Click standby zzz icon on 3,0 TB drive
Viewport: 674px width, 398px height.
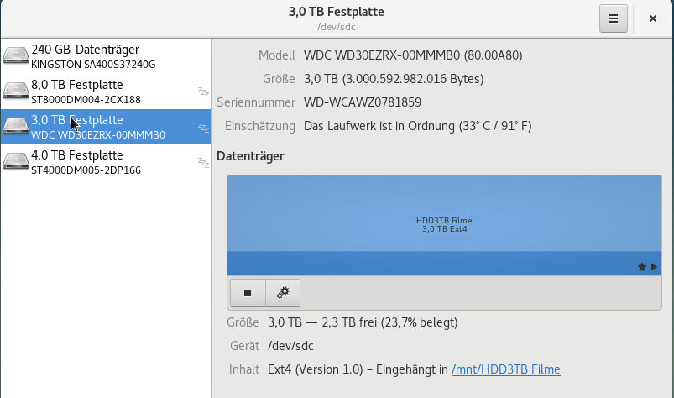coord(203,127)
